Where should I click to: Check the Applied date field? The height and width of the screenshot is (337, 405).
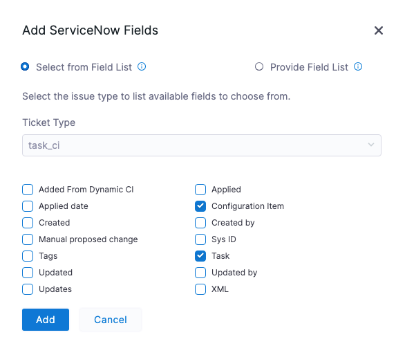pyautogui.click(x=28, y=206)
